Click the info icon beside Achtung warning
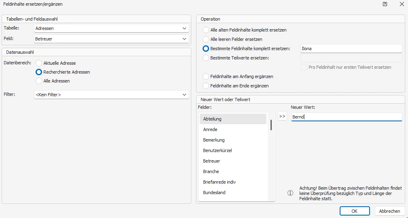The image size is (408, 218). (290, 193)
